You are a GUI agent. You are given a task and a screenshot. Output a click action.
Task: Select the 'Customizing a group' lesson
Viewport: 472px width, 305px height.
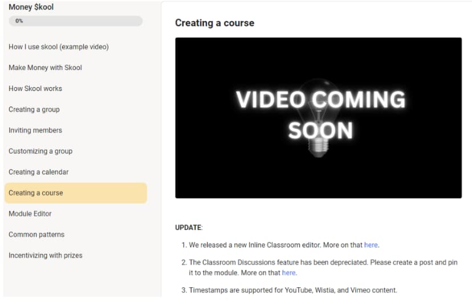pyautogui.click(x=40, y=151)
